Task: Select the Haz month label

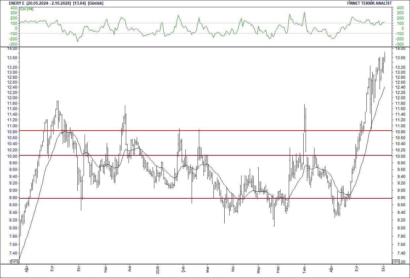Action: pos(278,269)
